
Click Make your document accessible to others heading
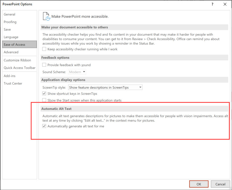(75, 27)
